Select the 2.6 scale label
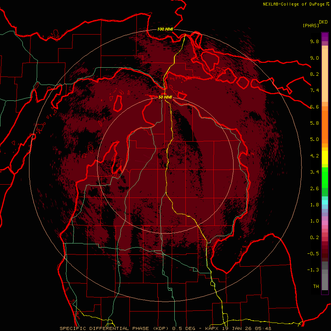Viewport: 331px width, 331px height. (x=314, y=189)
